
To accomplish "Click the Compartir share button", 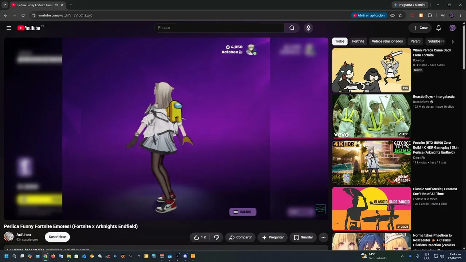I will coord(240,237).
